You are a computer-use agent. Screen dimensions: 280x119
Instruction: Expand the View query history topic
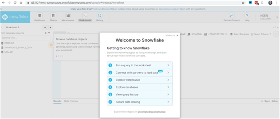coord(140,94)
